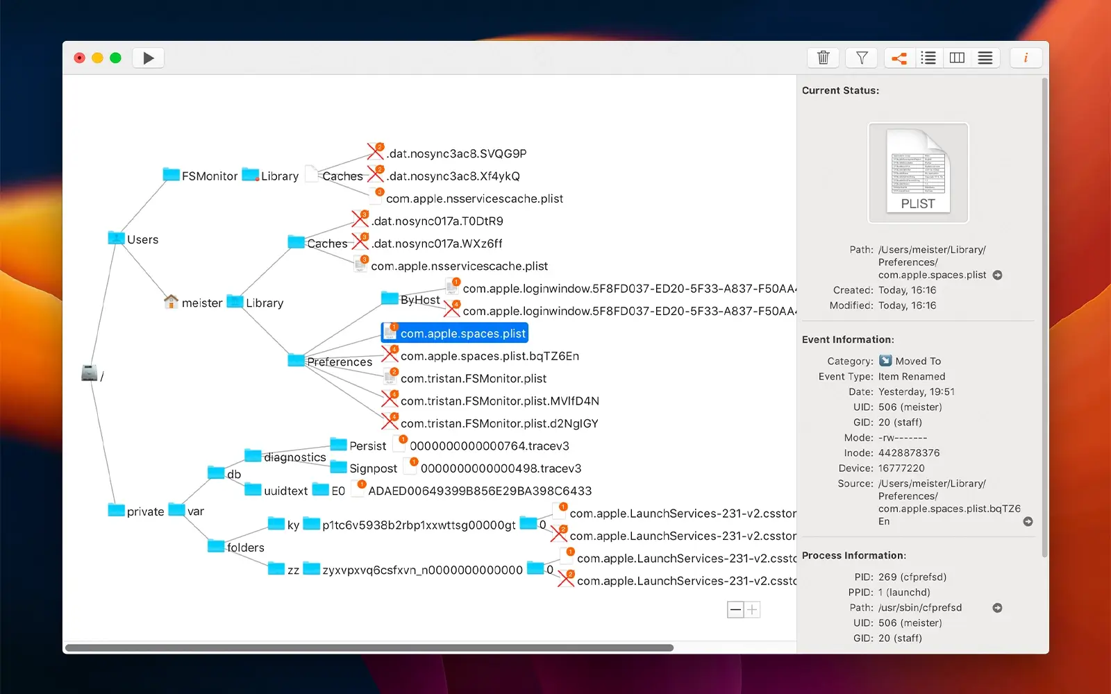The image size is (1111, 694).
Task: Select the ky folder icon
Action: [x=276, y=523]
